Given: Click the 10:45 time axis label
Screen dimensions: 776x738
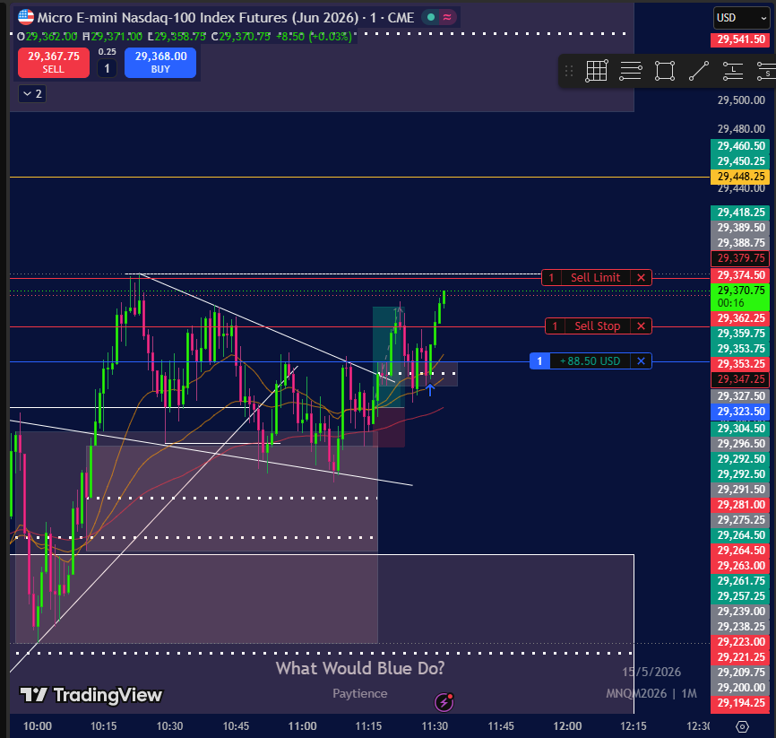Looking at the screenshot, I should point(236,726).
